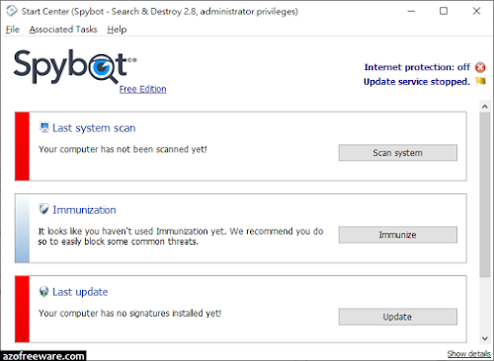This screenshot has height=361, width=494.
Task: Click the Last update globe icon
Action: click(43, 291)
